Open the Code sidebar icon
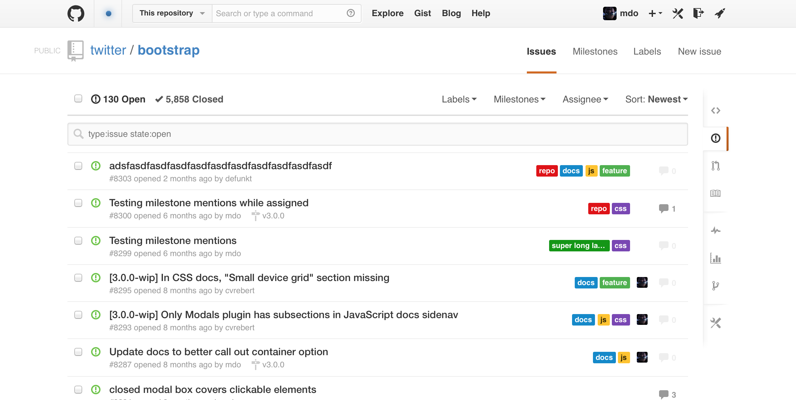796x400 pixels. pos(716,111)
